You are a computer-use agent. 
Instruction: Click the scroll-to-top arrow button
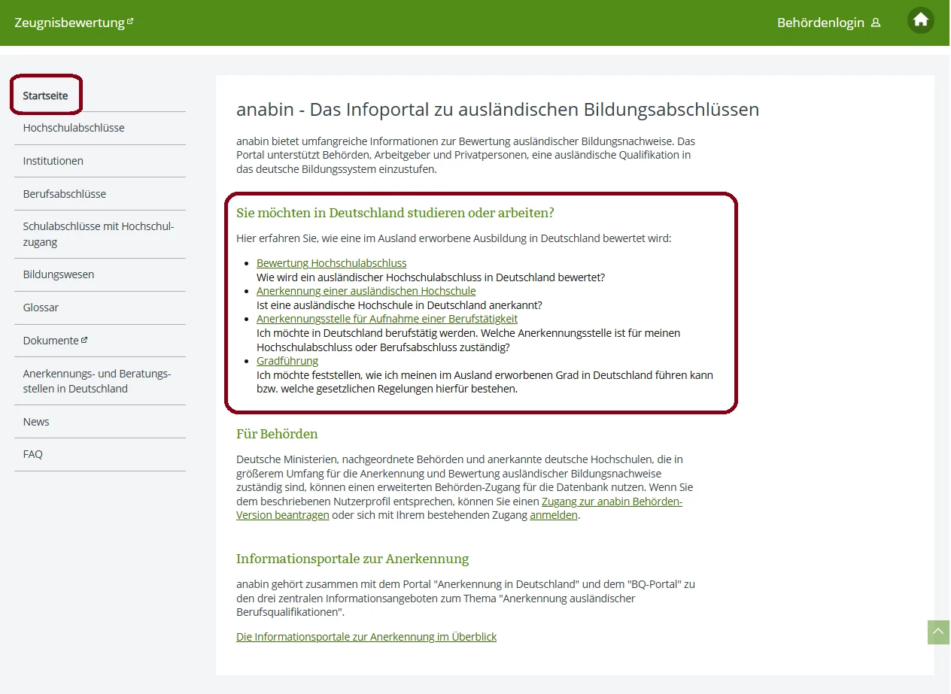938,632
